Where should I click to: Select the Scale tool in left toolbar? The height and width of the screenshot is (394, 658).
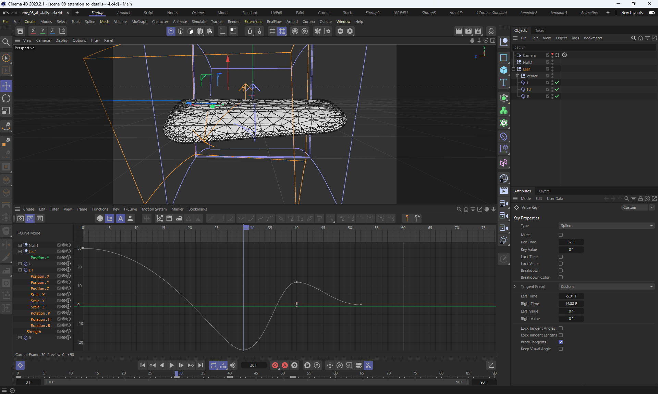click(6, 111)
